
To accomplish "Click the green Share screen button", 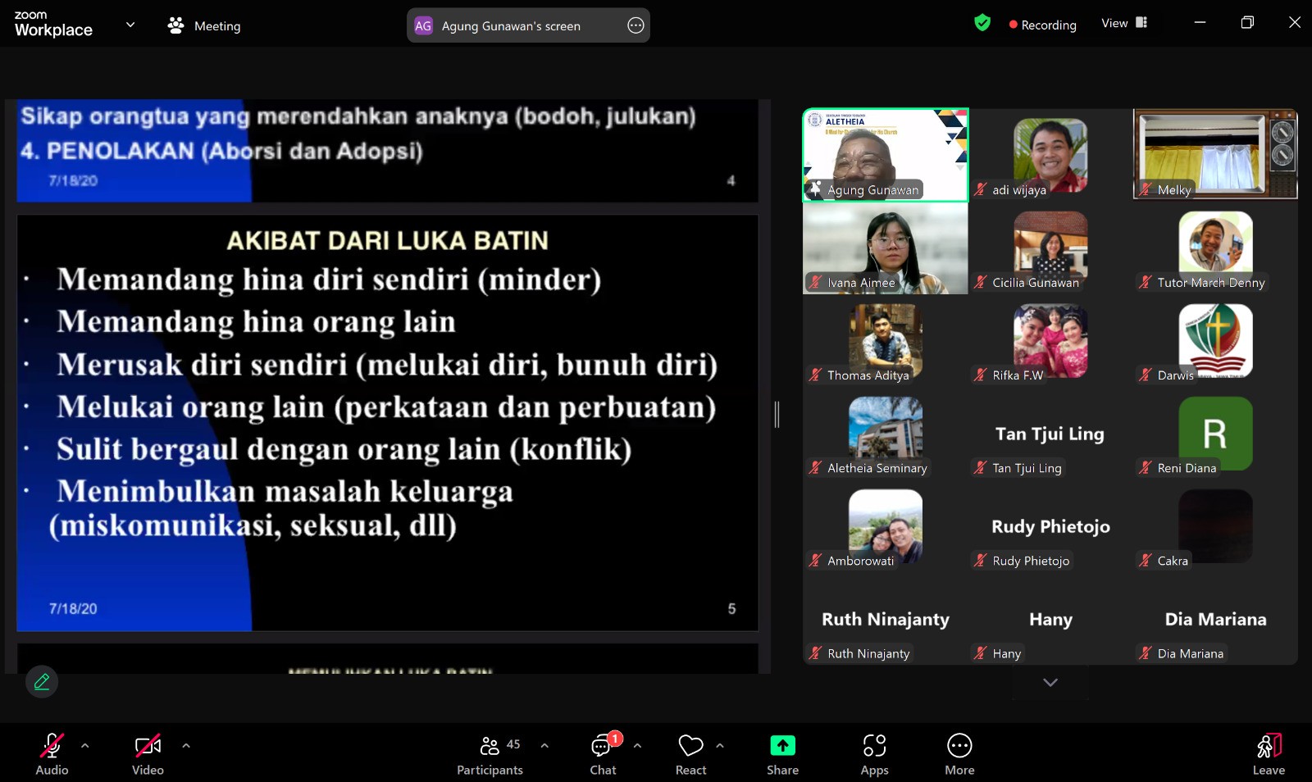I will pyautogui.click(x=782, y=753).
